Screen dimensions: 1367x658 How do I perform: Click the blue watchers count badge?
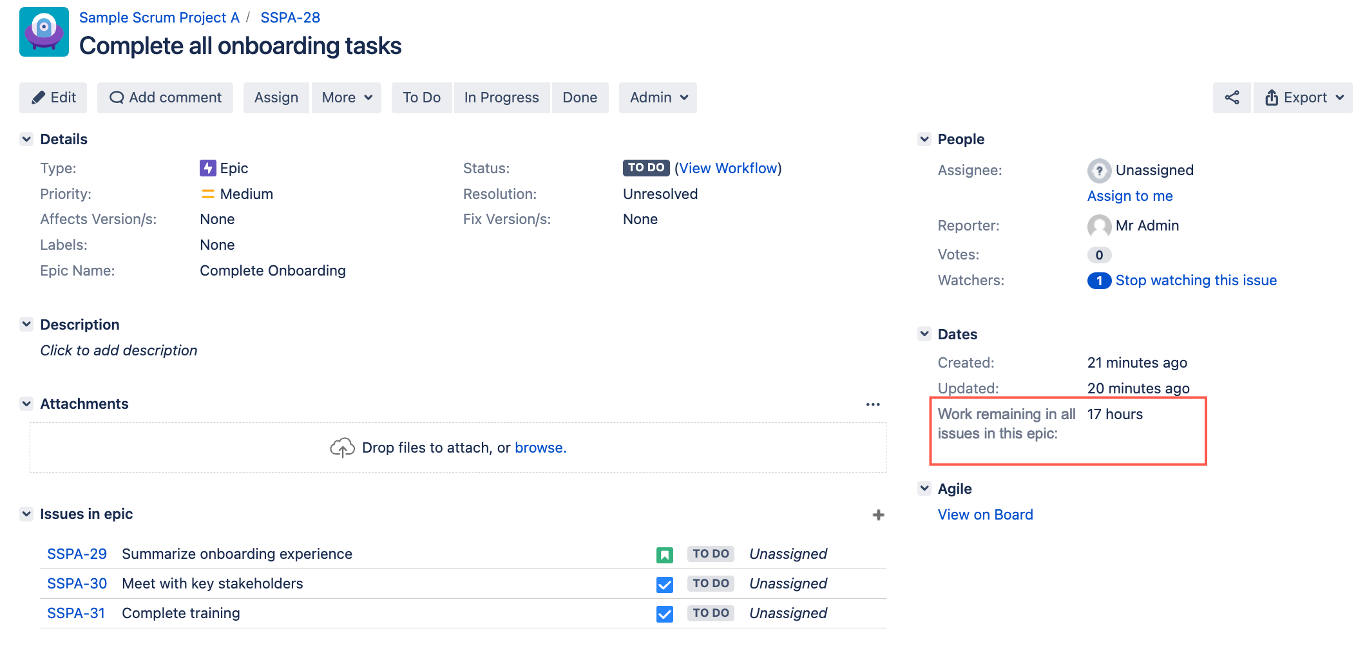[1099, 281]
